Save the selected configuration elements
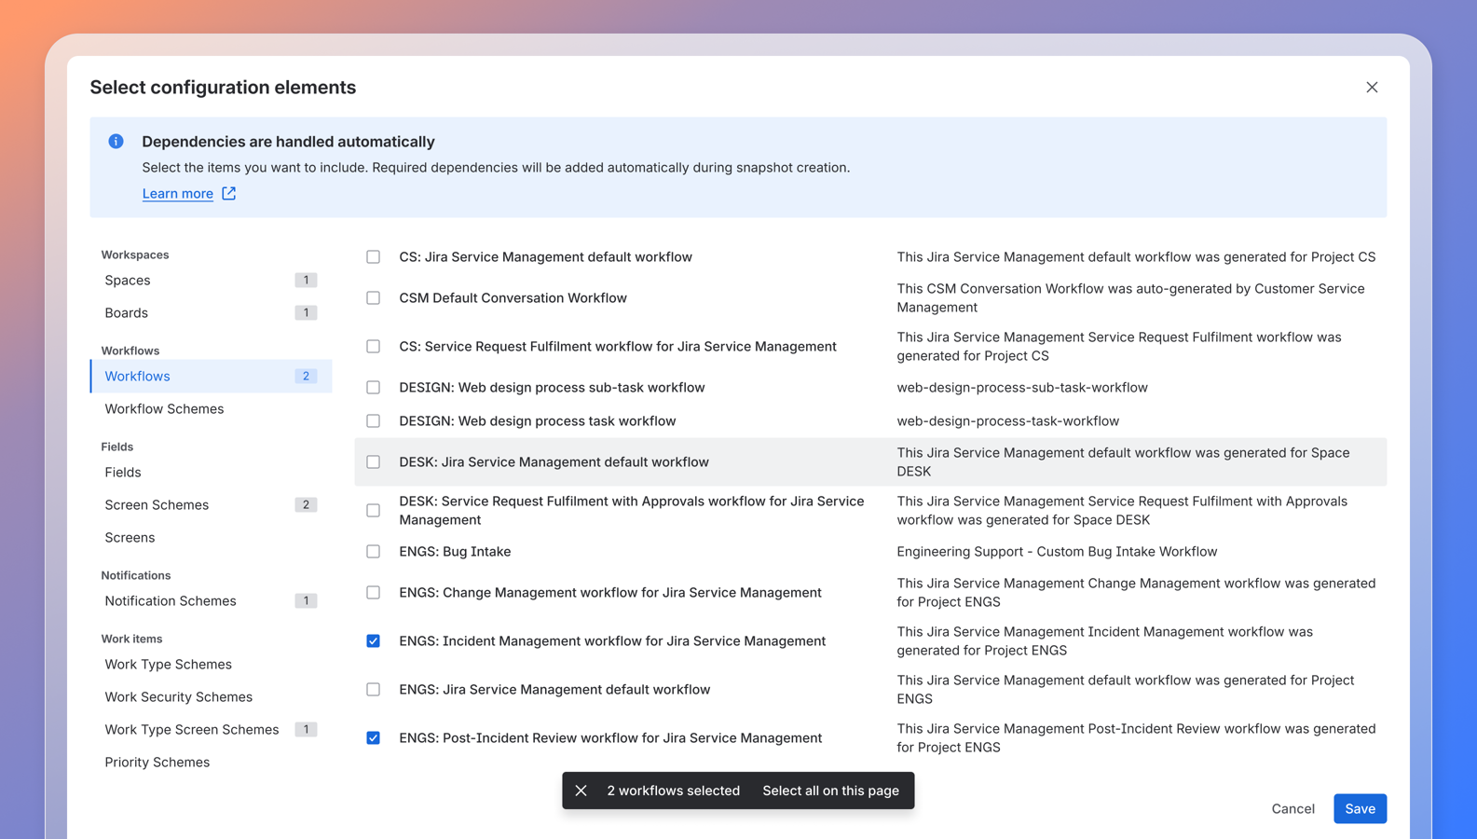 point(1360,809)
